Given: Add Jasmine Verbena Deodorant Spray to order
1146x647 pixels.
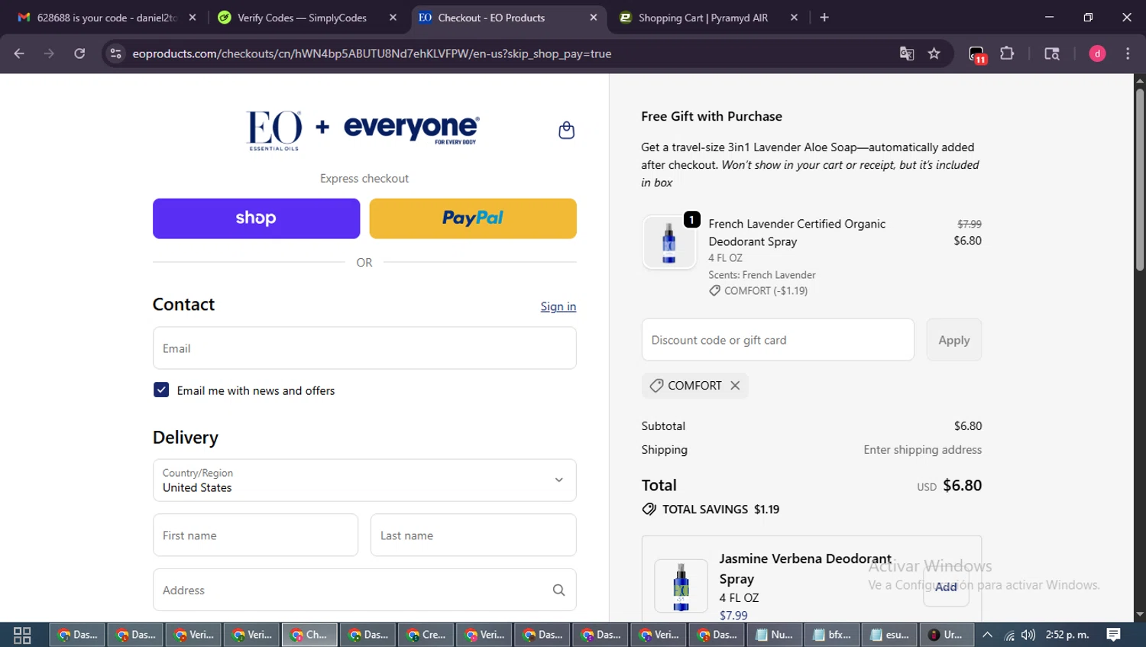Looking at the screenshot, I should coord(946,587).
